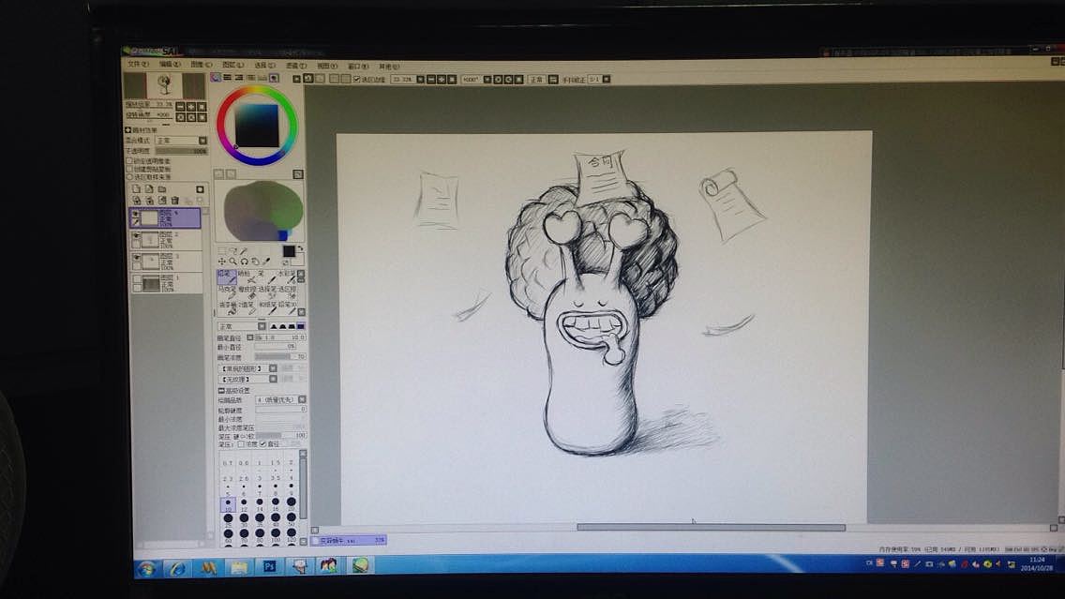Click the rotate view counterclockwise icon in toolbar

click(498, 79)
